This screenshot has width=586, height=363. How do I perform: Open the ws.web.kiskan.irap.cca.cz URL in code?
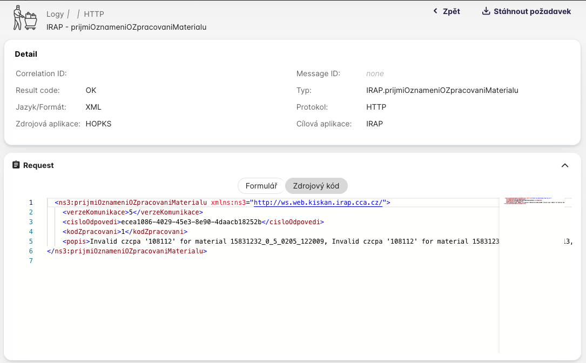pos(319,203)
